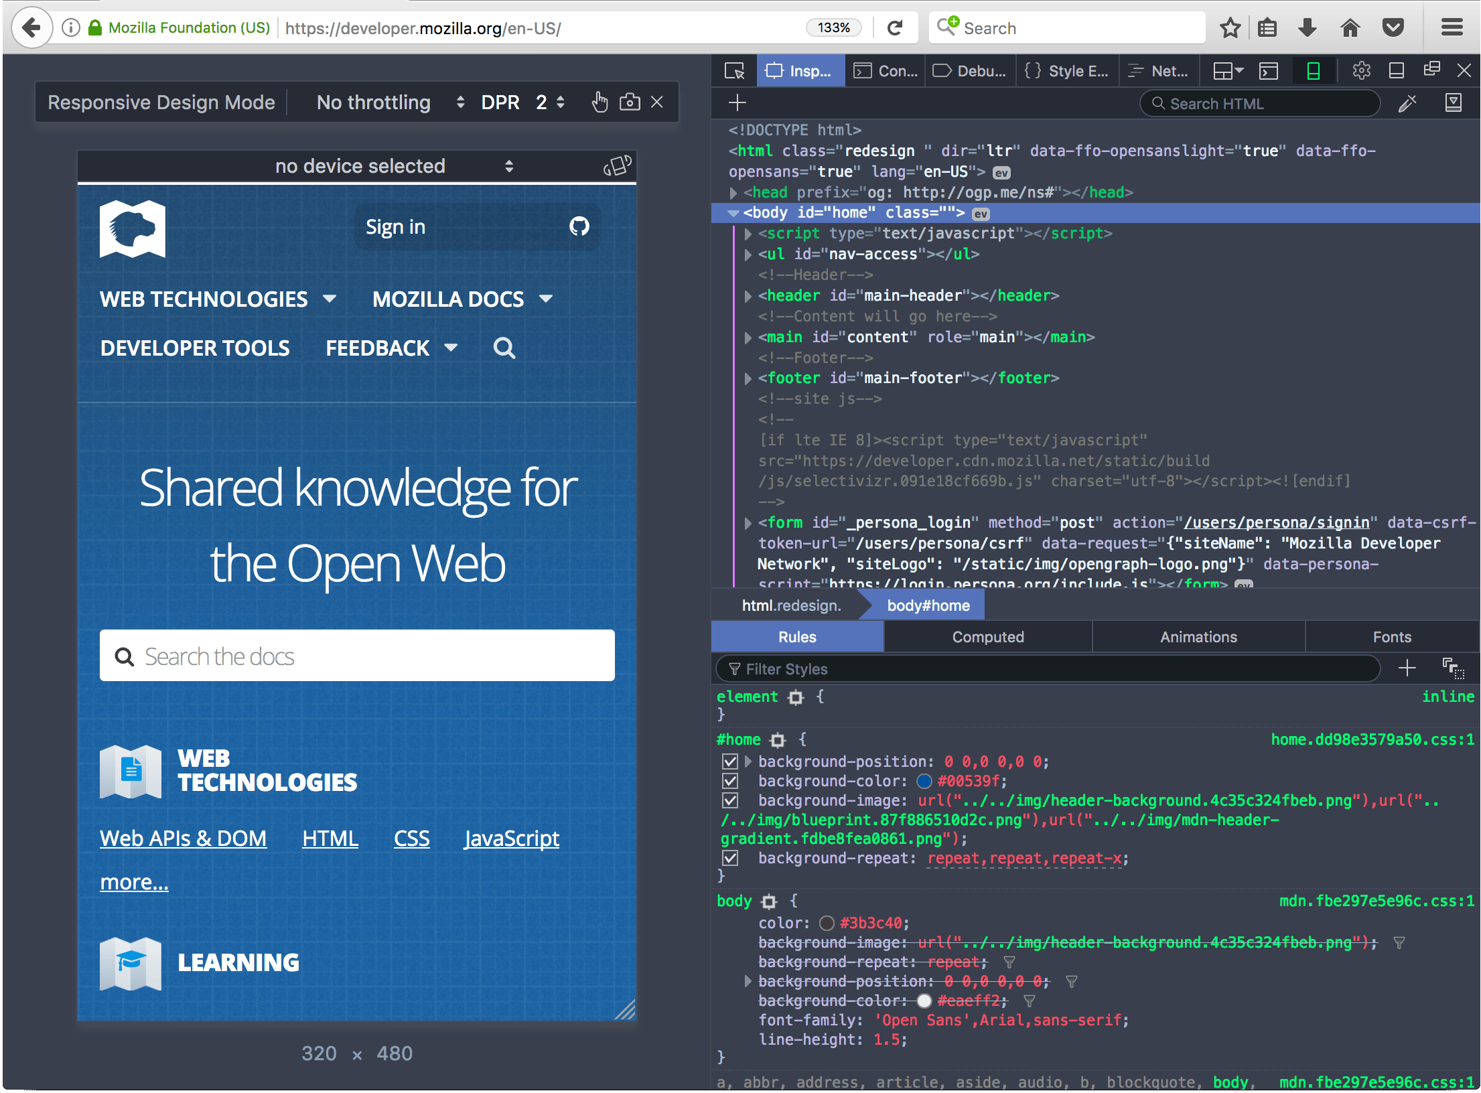Click the GitHub icon next to Sign in
The image size is (1481, 1093).
(x=579, y=226)
